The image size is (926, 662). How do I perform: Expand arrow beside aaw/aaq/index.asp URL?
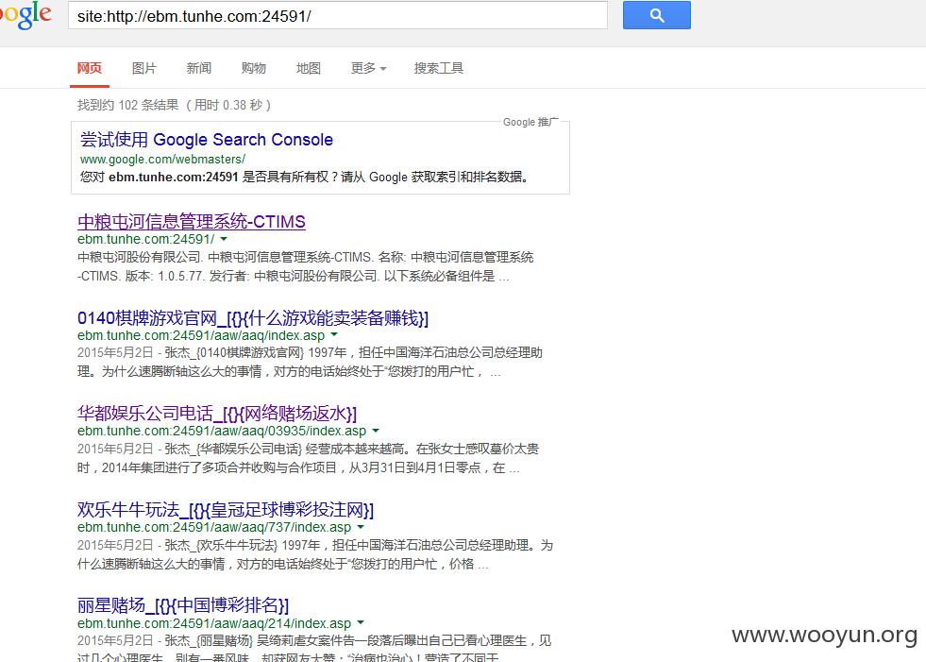click(334, 335)
